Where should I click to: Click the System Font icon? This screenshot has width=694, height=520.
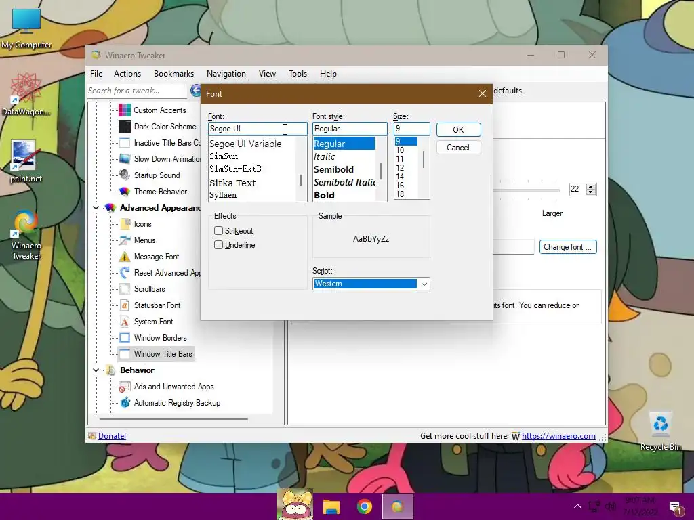tap(125, 322)
